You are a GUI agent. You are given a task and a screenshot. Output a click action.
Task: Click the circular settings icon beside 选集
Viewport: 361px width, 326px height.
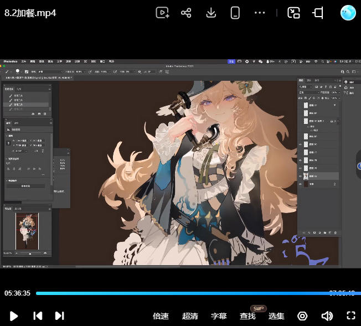302,316
